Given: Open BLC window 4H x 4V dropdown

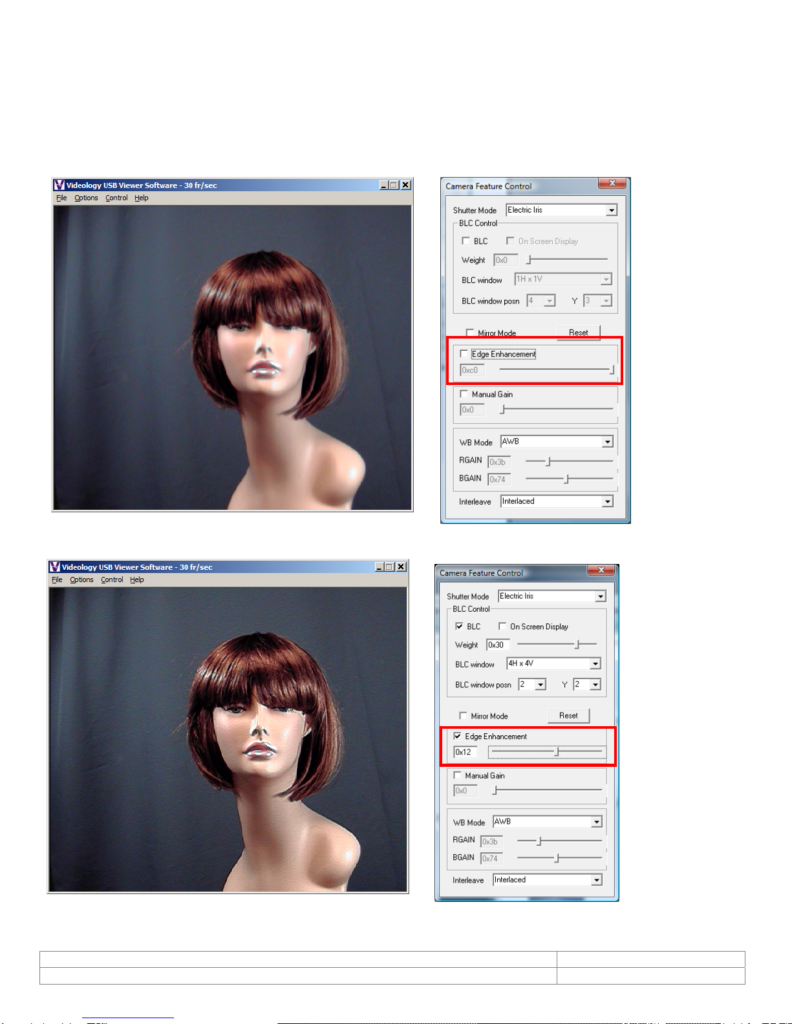Looking at the screenshot, I should (x=595, y=664).
